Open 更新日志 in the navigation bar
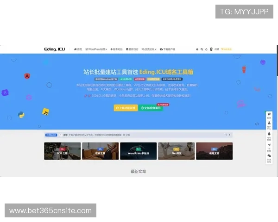The height and width of the screenshot is (222, 278). click(132, 49)
